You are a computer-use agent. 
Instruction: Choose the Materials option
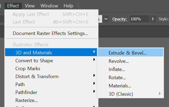click(130, 86)
